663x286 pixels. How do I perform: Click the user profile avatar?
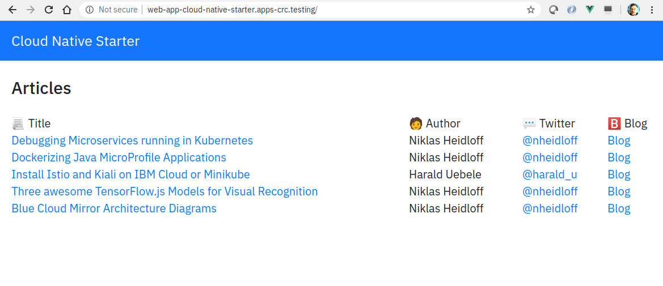pos(633,10)
